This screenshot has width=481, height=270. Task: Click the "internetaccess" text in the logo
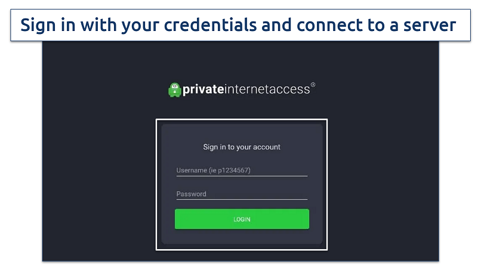(x=267, y=89)
